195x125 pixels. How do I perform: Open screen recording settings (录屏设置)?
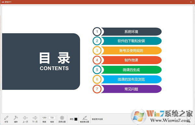point(62,119)
